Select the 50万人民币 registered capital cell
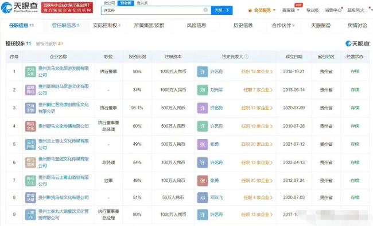This screenshot has height=226, width=373. [x=173, y=197]
